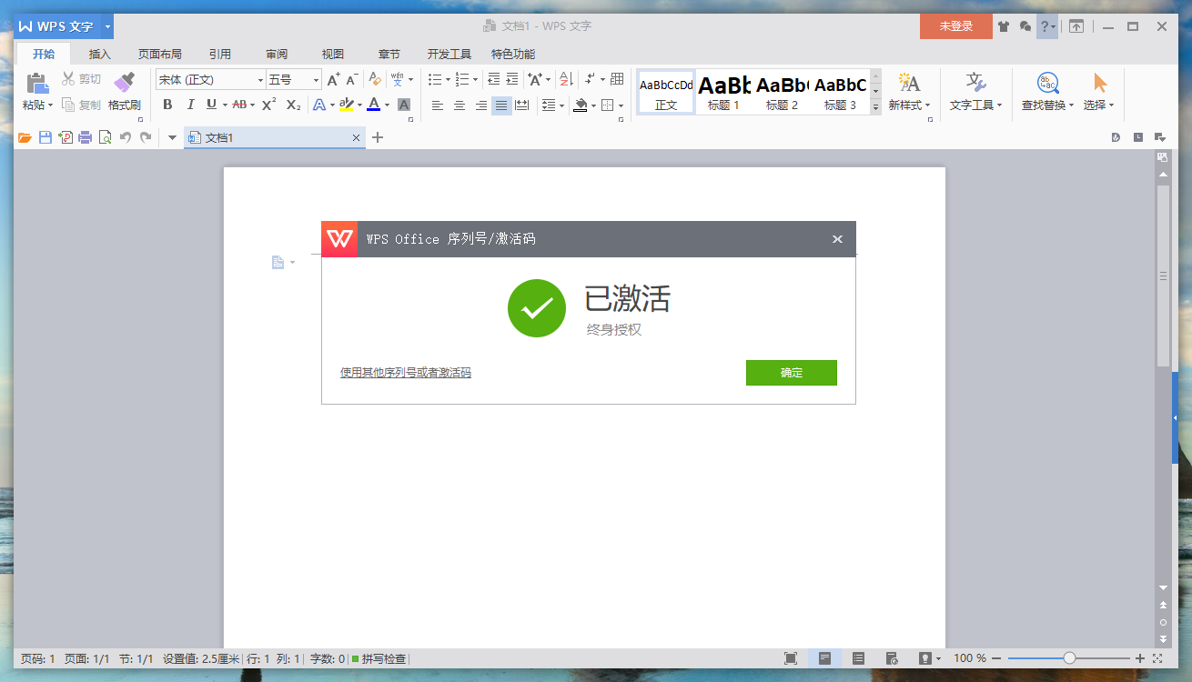The width and height of the screenshot is (1192, 682).
Task: Click the decrease indent icon
Action: click(x=494, y=80)
